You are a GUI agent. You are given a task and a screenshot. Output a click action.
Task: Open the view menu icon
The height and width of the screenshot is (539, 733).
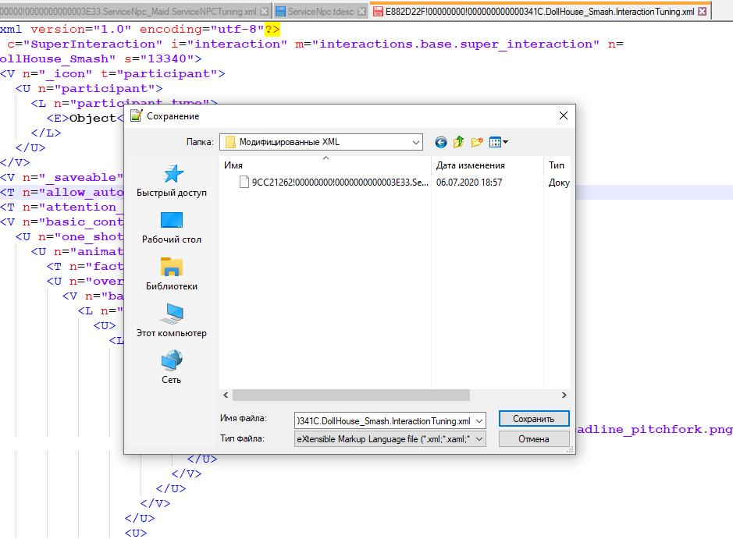click(498, 142)
